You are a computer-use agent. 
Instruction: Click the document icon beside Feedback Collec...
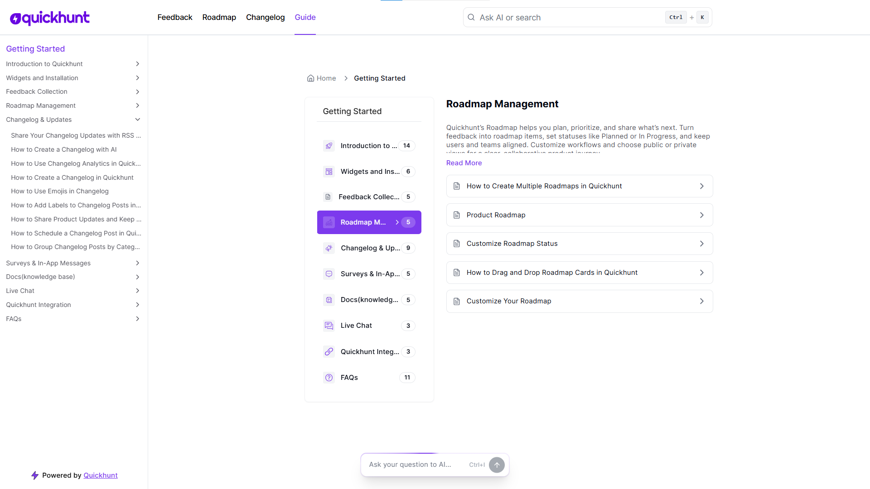click(328, 197)
